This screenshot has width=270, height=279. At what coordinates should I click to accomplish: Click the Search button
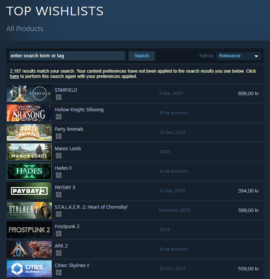(x=142, y=56)
